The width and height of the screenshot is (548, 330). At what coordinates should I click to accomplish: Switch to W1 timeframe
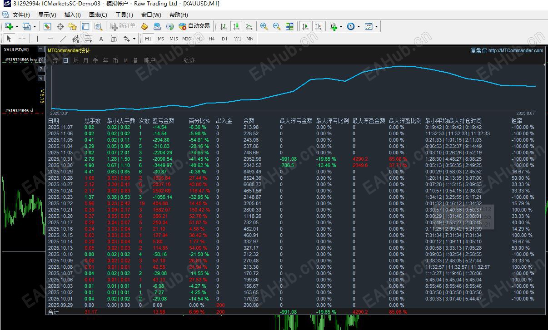click(x=238, y=39)
